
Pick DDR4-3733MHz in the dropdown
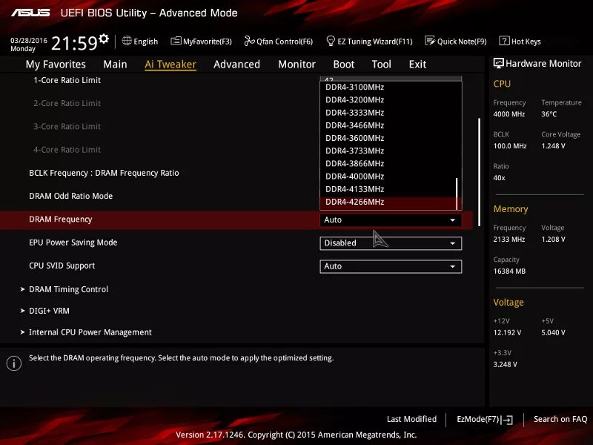[388, 151]
